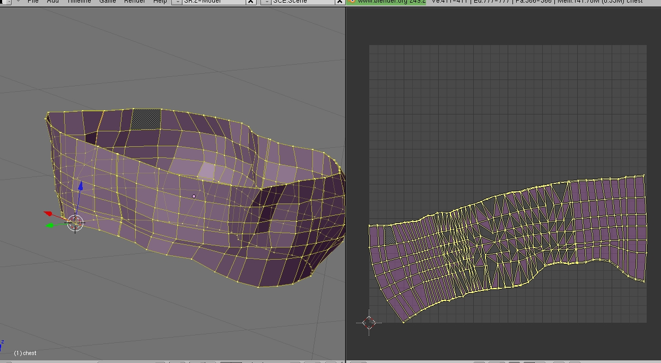The image size is (661, 363).
Task: Click the red X-axis manipulator arrow
Action: pyautogui.click(x=48, y=214)
